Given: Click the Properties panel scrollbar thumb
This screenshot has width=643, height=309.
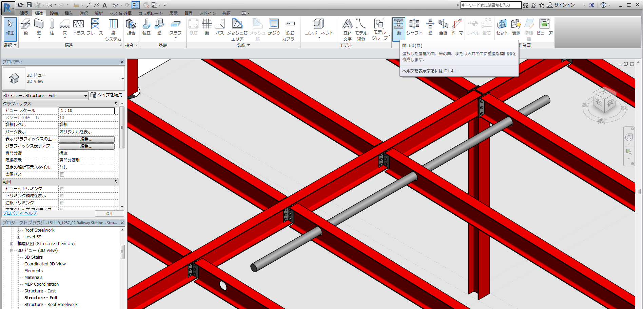Looking at the screenshot, I should tap(122, 127).
